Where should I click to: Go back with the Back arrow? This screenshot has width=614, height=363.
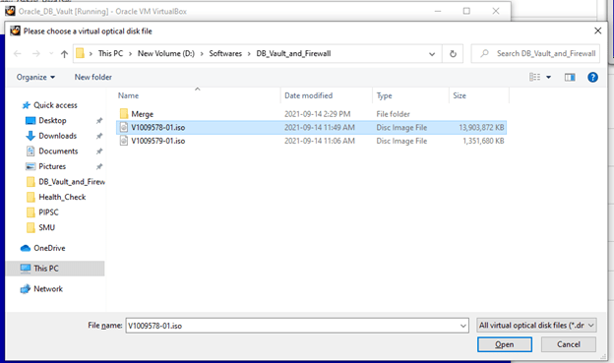[x=18, y=54]
